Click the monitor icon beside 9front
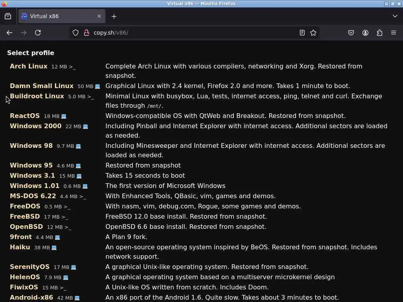403x302 pixels. click(57, 238)
